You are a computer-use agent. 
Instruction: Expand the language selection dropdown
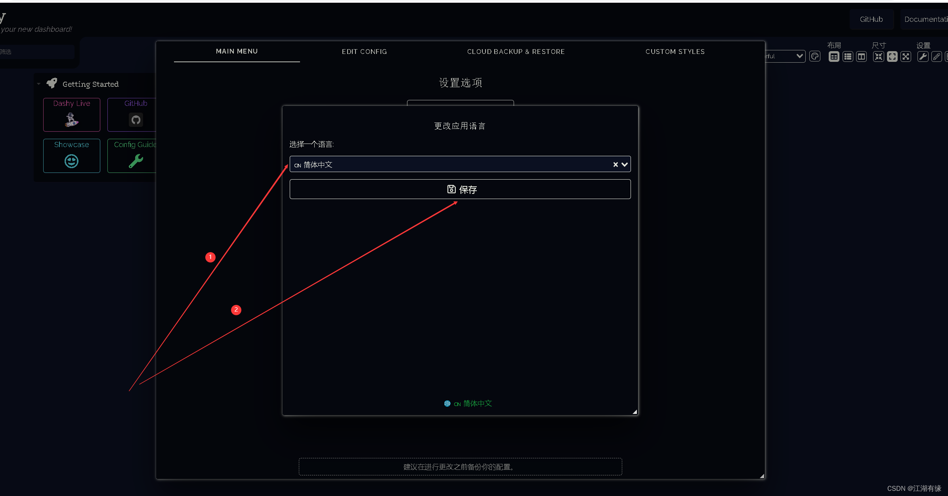[x=625, y=164]
